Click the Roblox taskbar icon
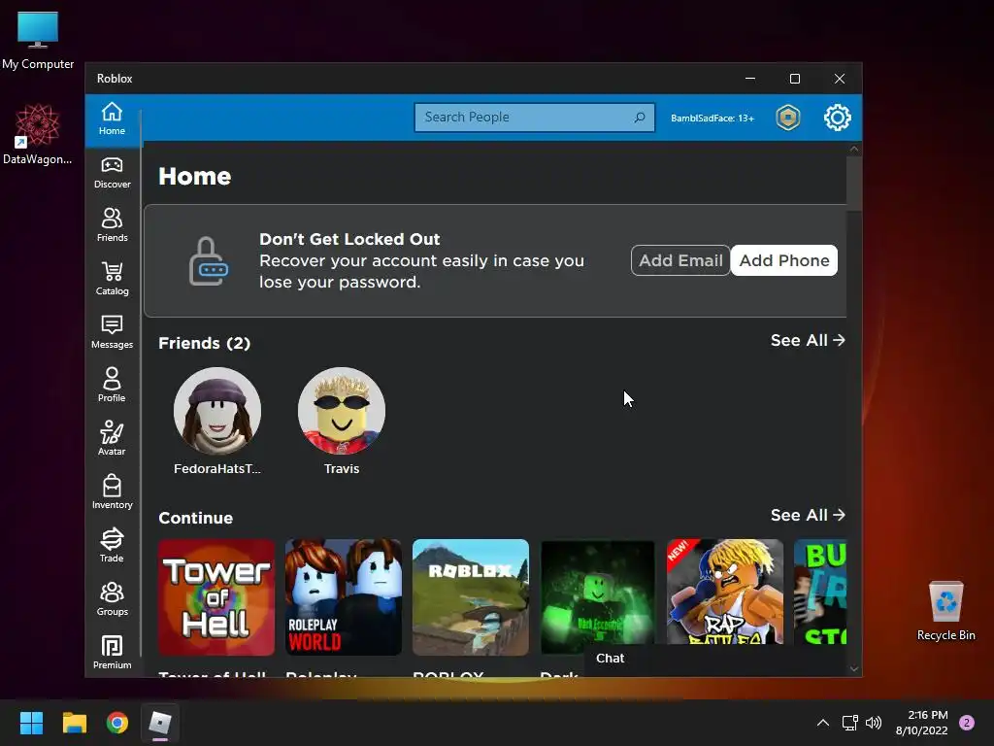 [x=160, y=723]
